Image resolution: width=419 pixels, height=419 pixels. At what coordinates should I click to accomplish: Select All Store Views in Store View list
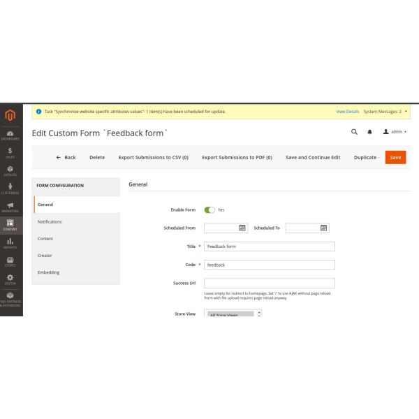point(230,315)
